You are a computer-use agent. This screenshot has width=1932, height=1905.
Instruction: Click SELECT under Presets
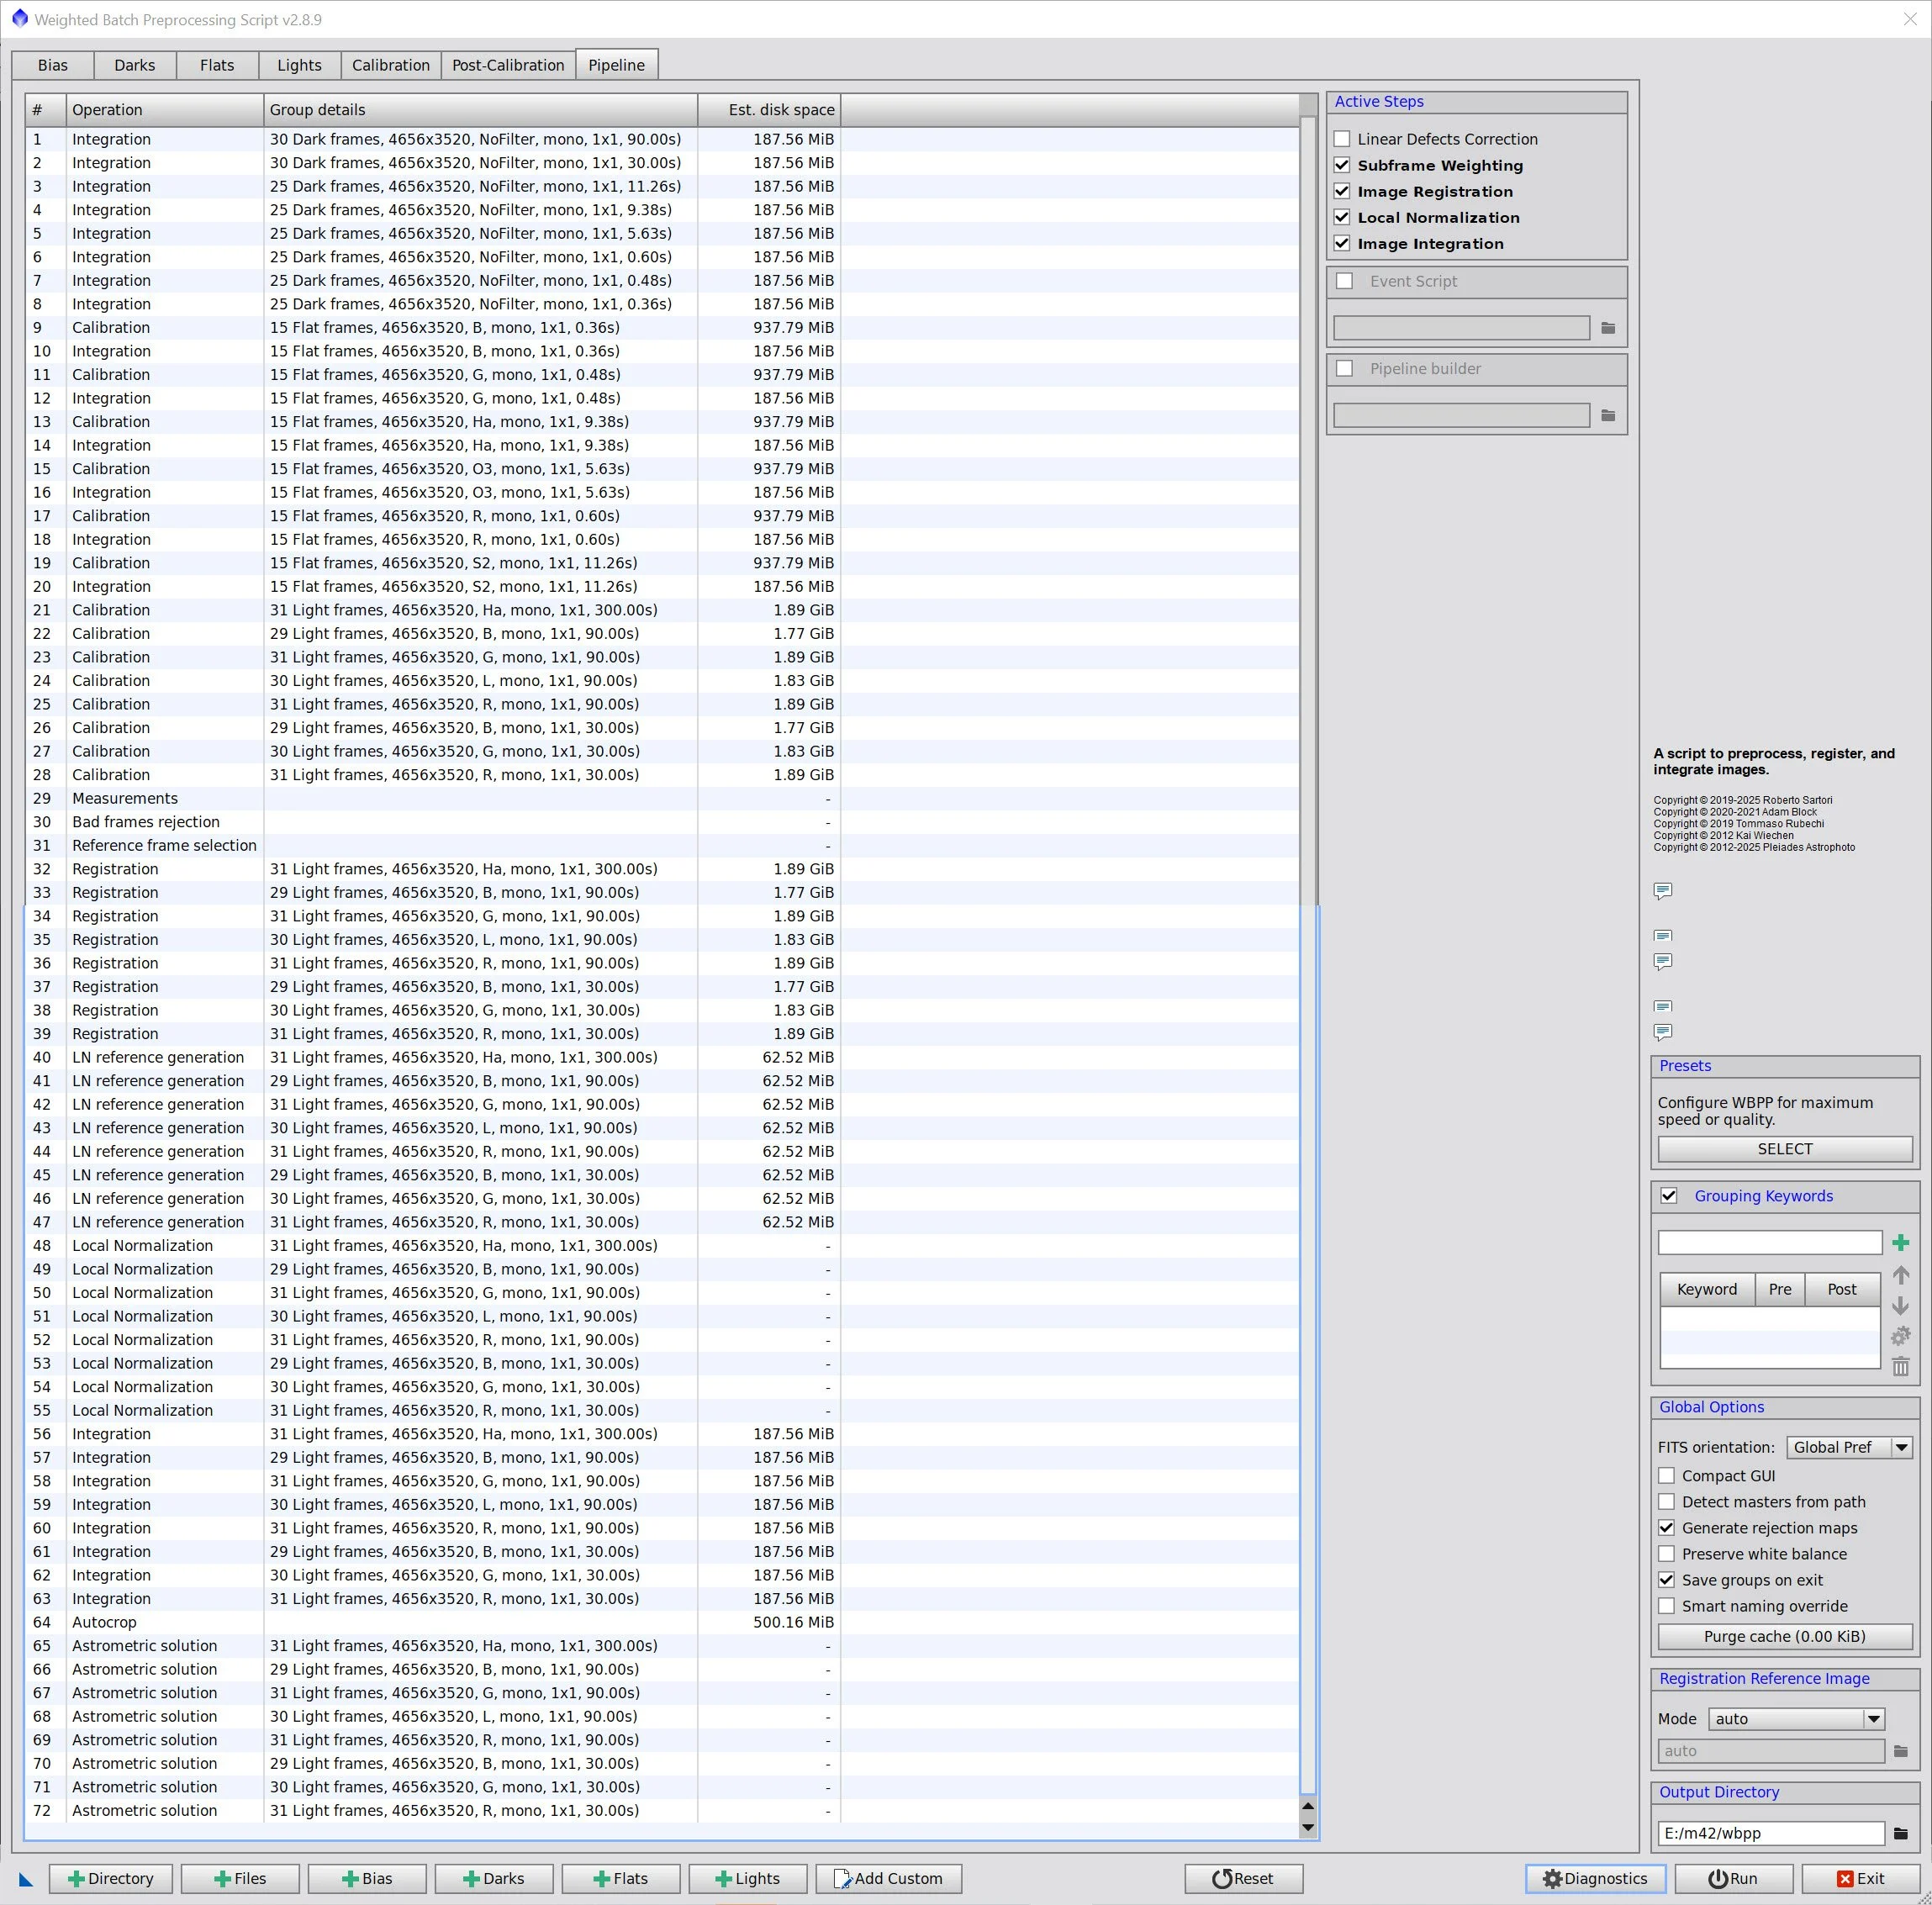coord(1784,1148)
